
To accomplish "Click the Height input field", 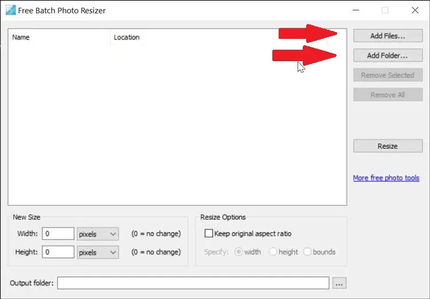I will pyautogui.click(x=58, y=252).
